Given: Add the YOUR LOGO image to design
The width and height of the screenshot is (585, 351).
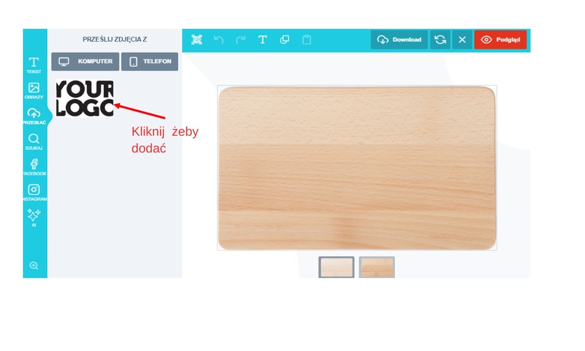Looking at the screenshot, I should (85, 98).
